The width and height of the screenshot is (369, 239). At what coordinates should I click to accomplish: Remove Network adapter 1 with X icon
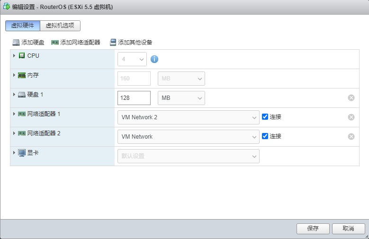click(x=351, y=117)
